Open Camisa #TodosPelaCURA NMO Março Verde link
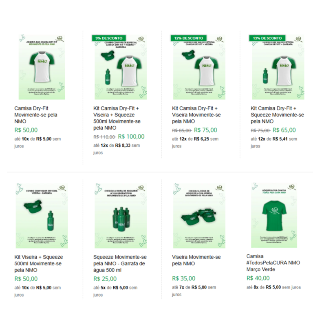 tap(273, 263)
